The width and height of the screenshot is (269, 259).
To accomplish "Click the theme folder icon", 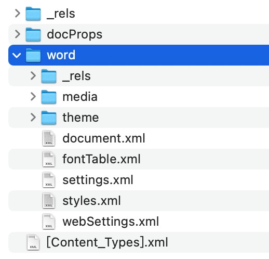I will [x=49, y=118].
